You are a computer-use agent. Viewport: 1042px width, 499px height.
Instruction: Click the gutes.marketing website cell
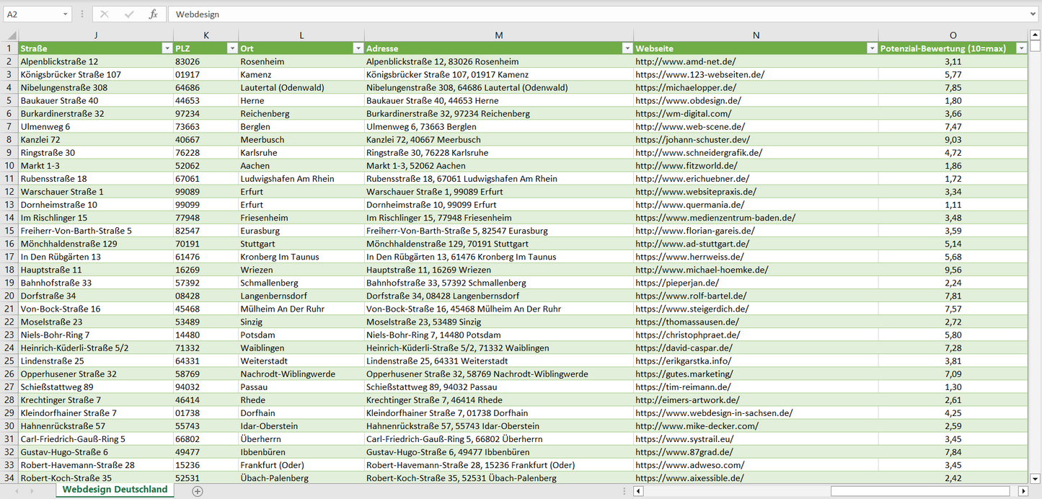click(x=684, y=374)
